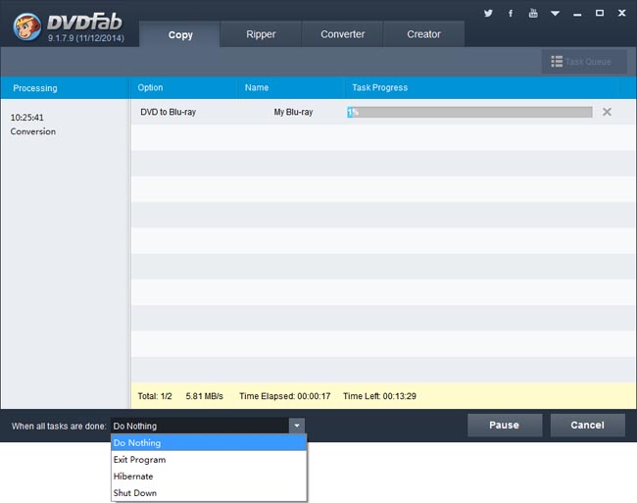Screen dimensions: 637x503
Task: Choose Shut Down when tasks finish
Action: (x=209, y=493)
